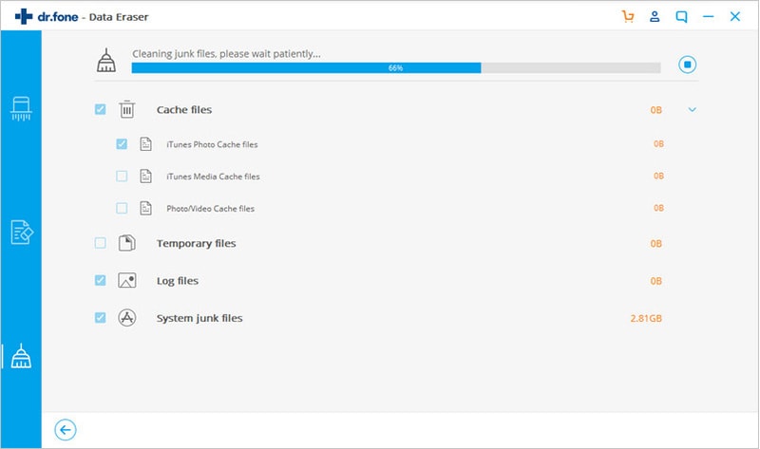This screenshot has width=760, height=449.
Task: Click the broom icon beside progress bar
Action: [106, 61]
